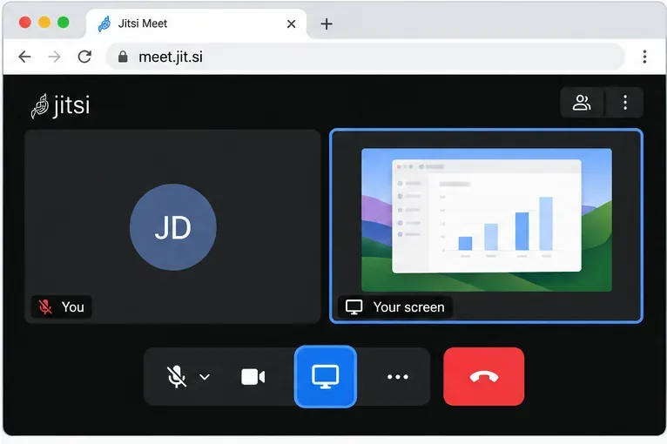Click the 'You' participant label
Viewport: 667px width, 444px height.
pos(73,306)
